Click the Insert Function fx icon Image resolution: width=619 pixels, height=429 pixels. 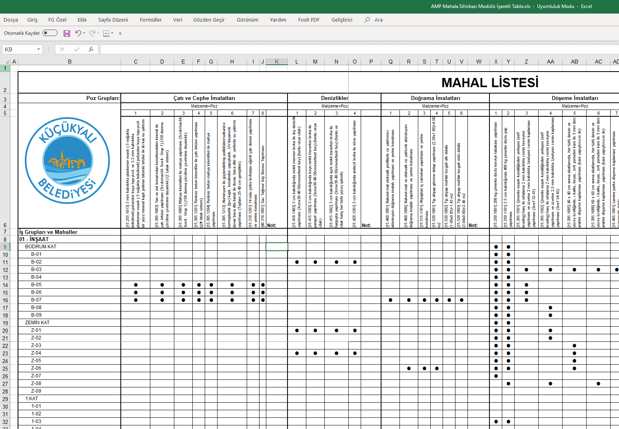click(91, 49)
